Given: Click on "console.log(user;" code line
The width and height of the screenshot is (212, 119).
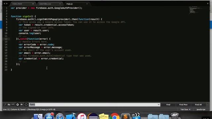Looking at the screenshot, I should coord(30,33).
